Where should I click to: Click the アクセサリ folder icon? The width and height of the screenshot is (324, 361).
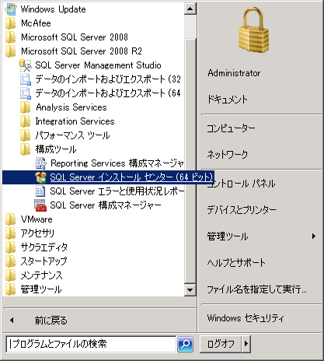pyautogui.click(x=11, y=233)
